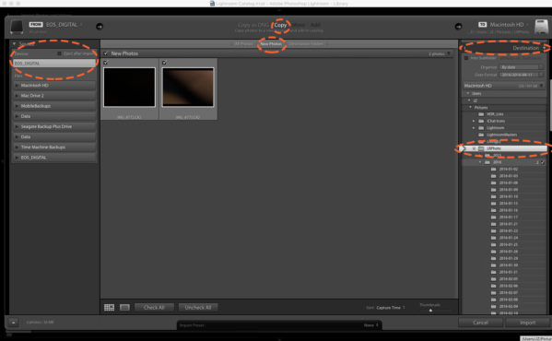
Task: Expand Time Machine Backups source
Action: coord(17,147)
